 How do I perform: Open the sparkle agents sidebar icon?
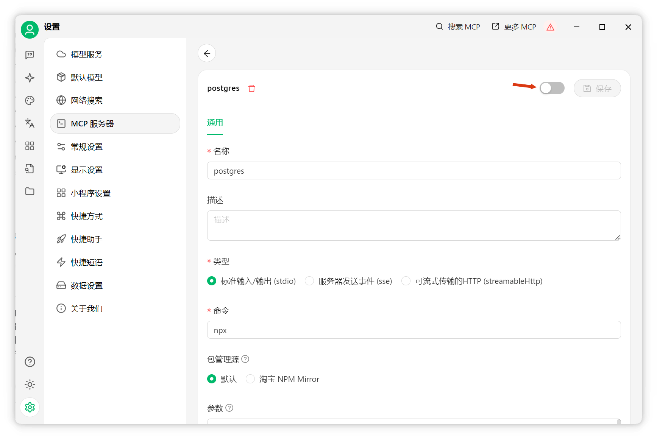pyautogui.click(x=30, y=78)
